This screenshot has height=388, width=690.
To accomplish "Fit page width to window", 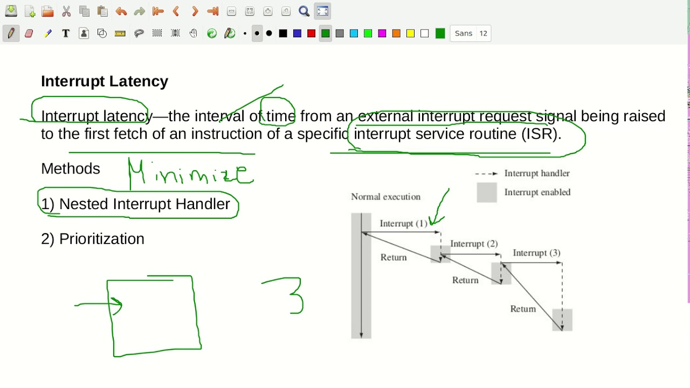I will pyautogui.click(x=250, y=11).
